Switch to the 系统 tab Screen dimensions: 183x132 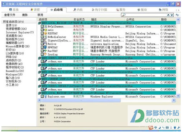(x=14, y=10)
